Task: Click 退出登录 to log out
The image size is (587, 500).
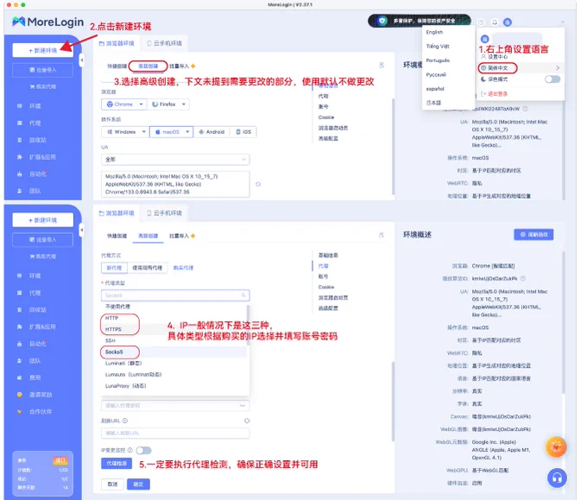Action: click(494, 93)
